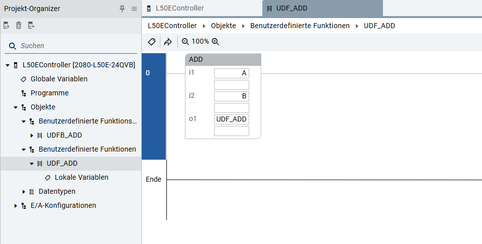482x244 pixels.
Task: Click UDF_ADD in the breadcrumb
Action: (379, 26)
